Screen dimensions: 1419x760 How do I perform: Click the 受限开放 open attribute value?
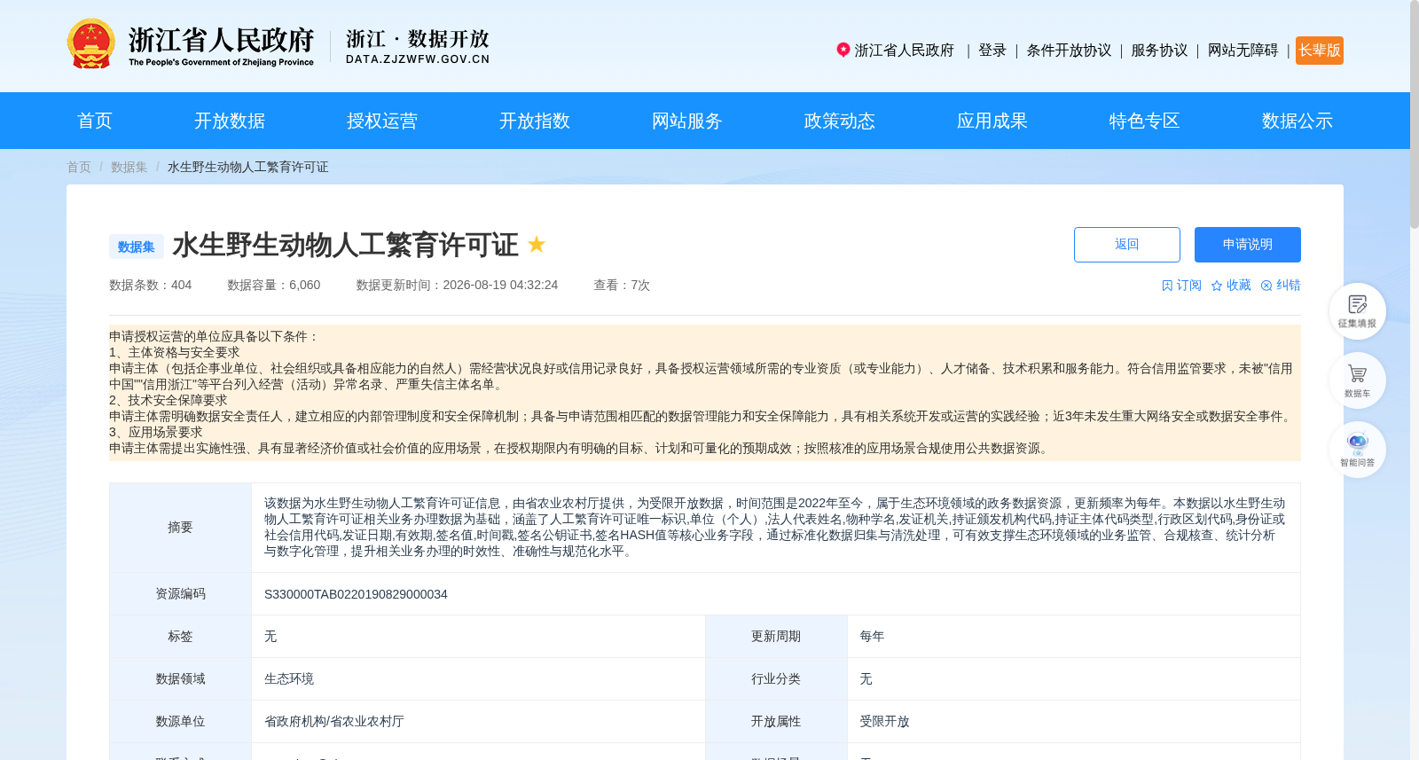click(x=884, y=722)
